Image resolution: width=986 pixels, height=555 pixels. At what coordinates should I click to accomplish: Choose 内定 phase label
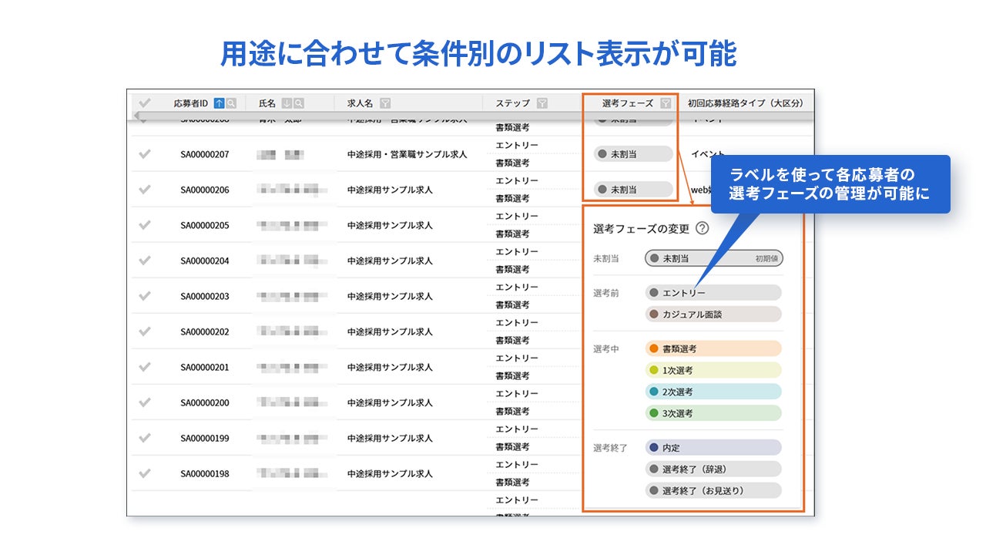[713, 447]
